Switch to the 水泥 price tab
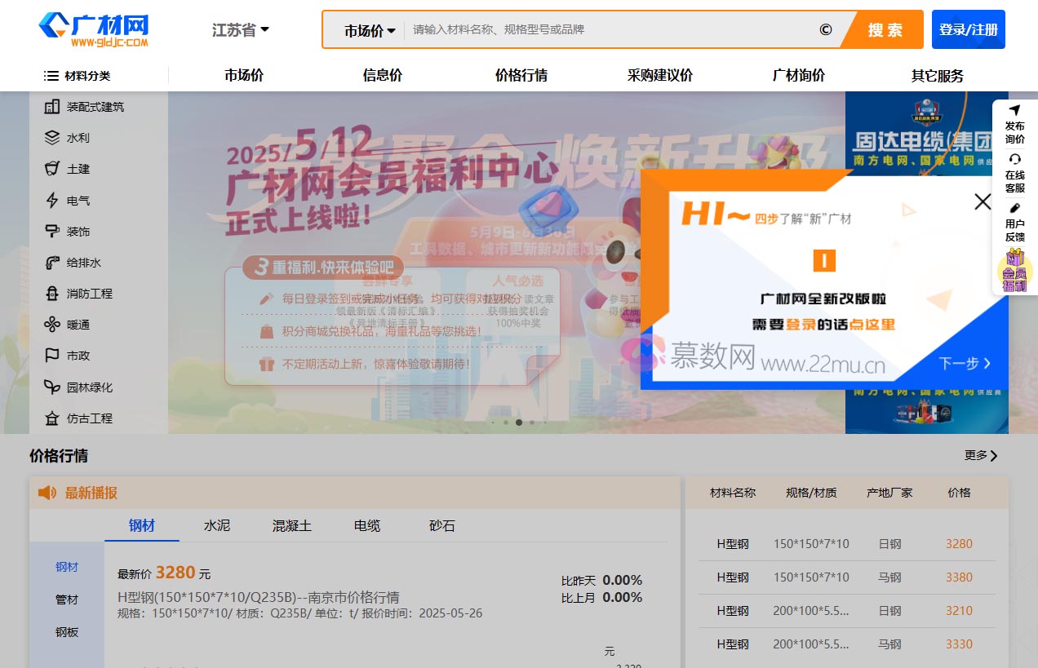 (x=216, y=526)
